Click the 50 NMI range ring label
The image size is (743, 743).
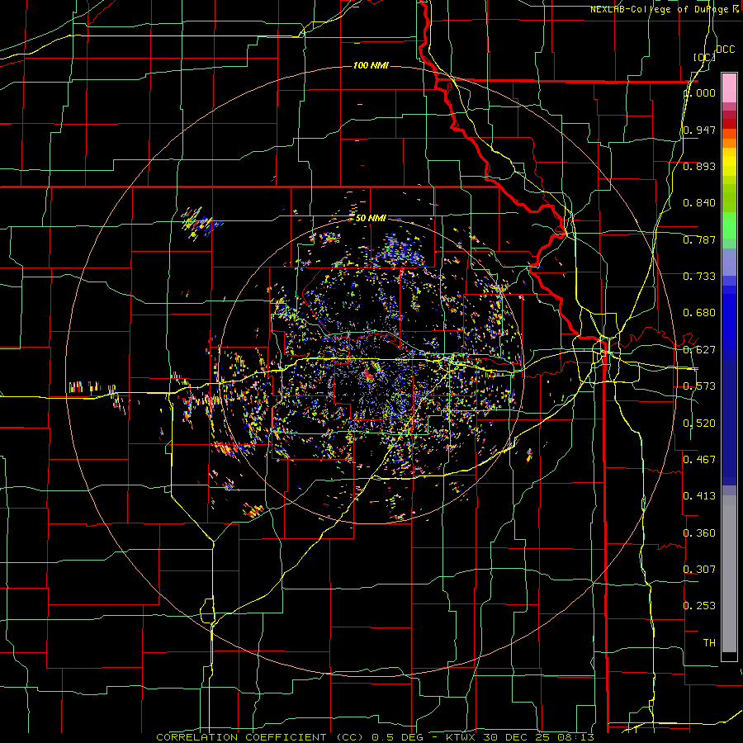pyautogui.click(x=371, y=218)
